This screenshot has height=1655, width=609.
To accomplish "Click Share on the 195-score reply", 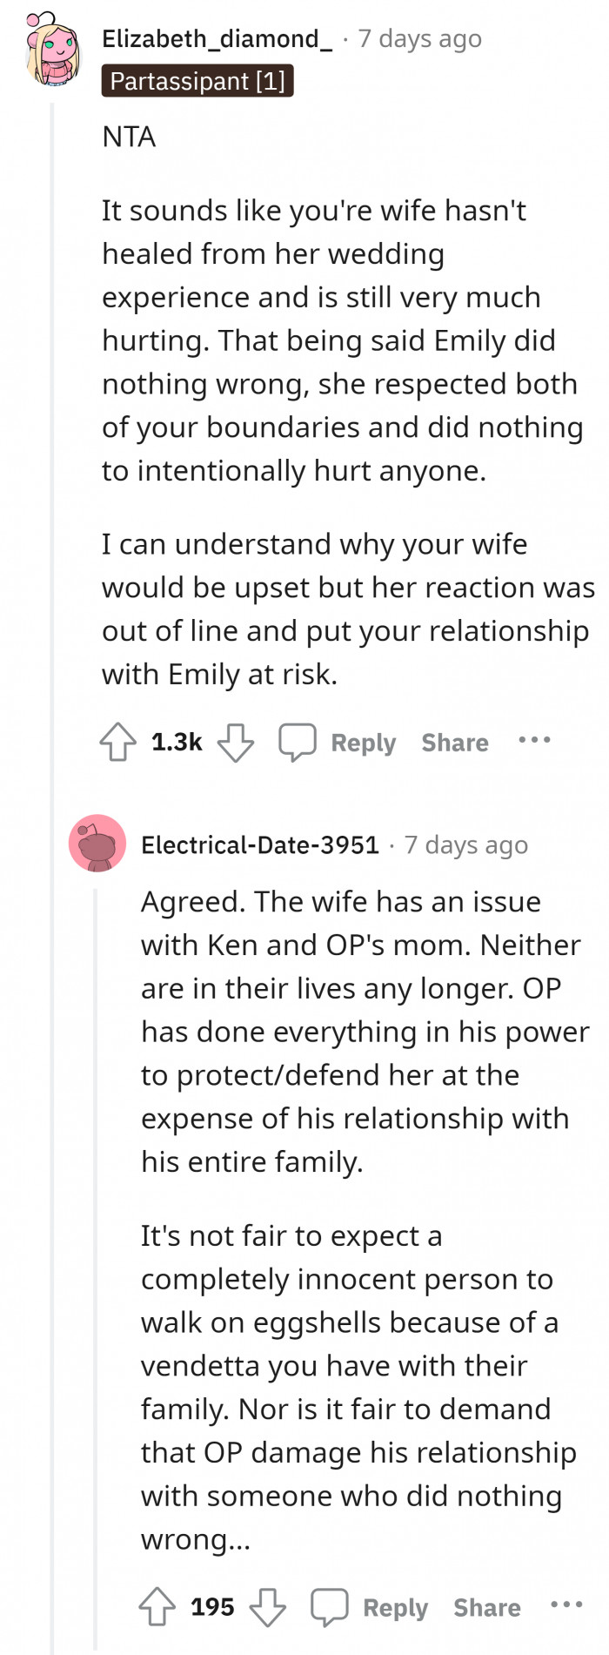I will [486, 1606].
